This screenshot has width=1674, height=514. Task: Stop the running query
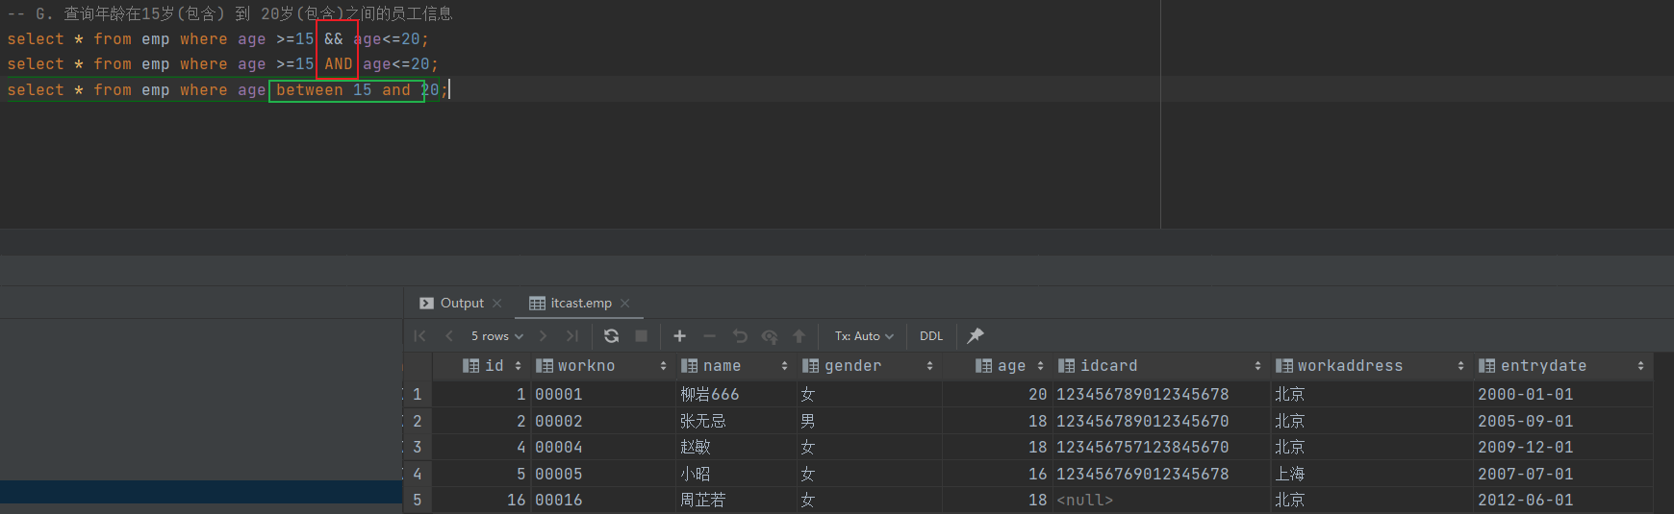(x=642, y=336)
